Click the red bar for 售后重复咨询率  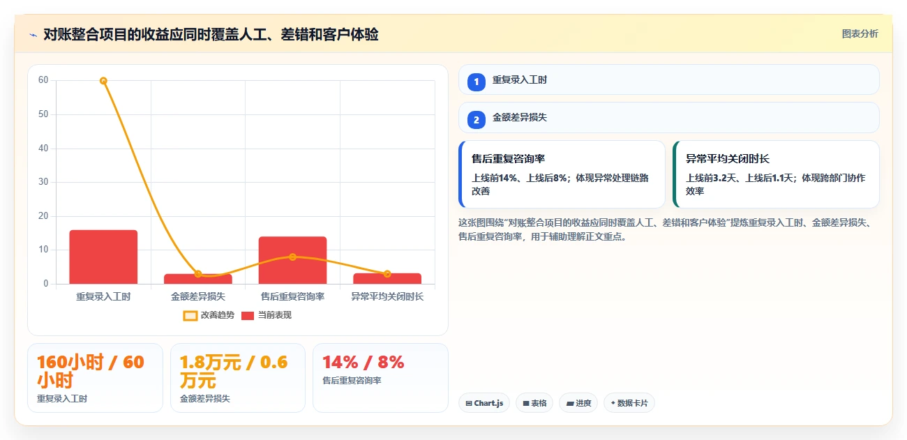click(292, 260)
